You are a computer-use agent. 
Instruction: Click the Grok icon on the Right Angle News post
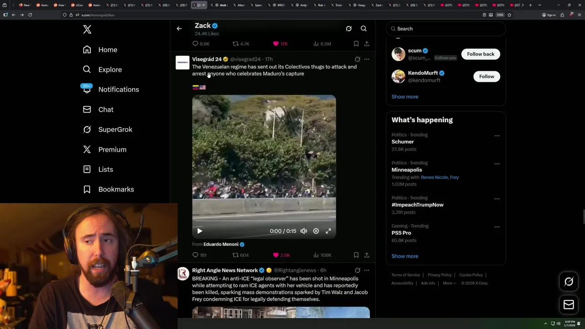357,271
